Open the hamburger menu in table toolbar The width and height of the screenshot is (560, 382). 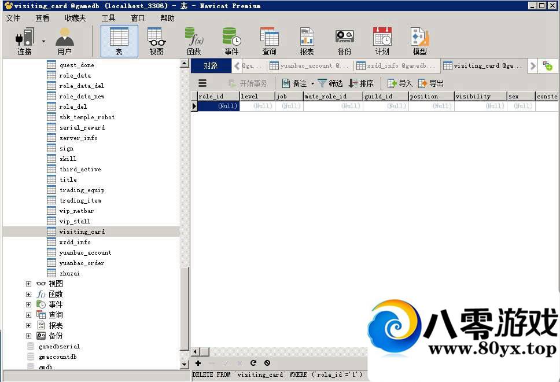coord(202,83)
